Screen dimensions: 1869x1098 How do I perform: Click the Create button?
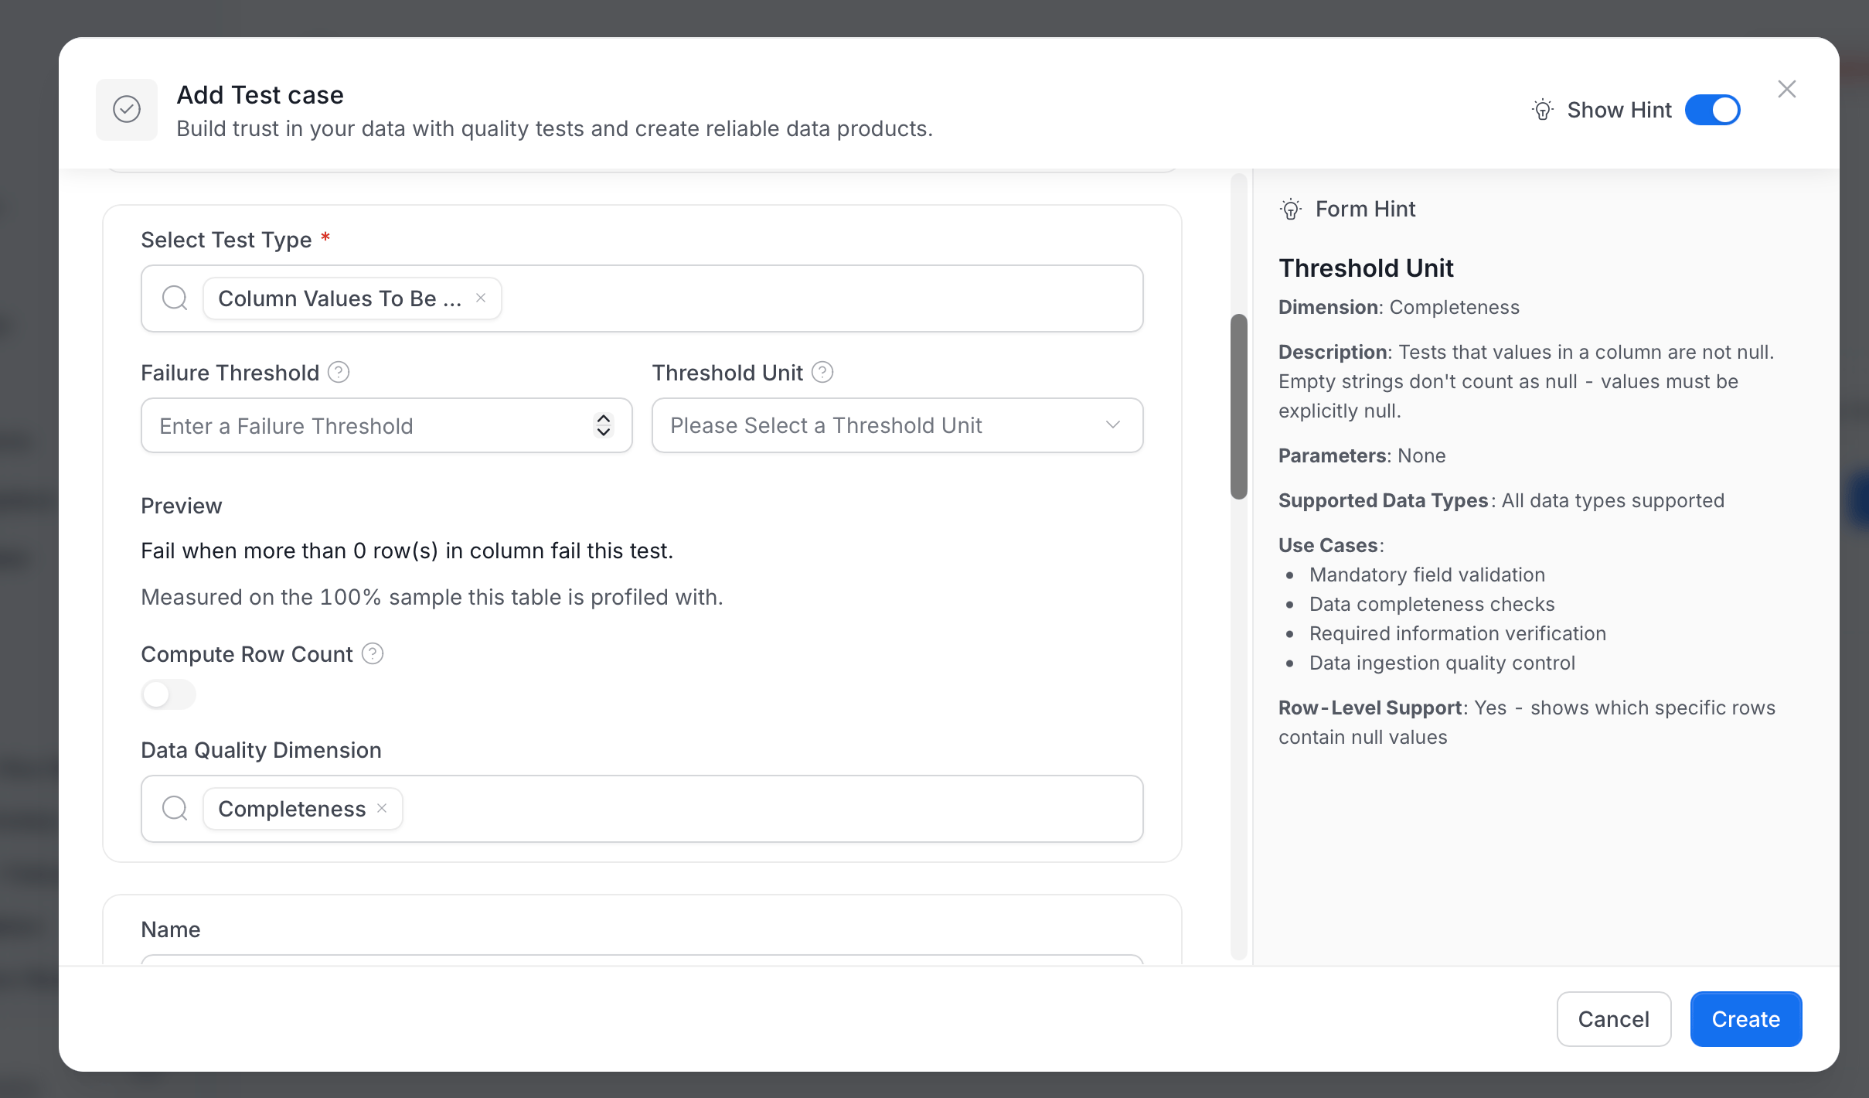click(x=1746, y=1019)
